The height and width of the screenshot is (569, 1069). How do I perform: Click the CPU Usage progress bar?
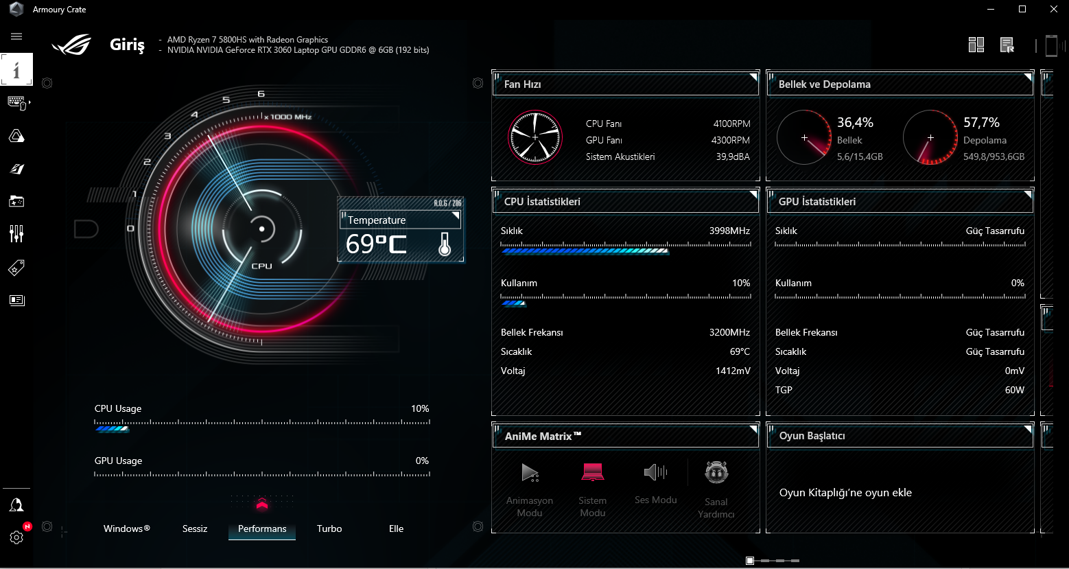pyautogui.click(x=262, y=426)
